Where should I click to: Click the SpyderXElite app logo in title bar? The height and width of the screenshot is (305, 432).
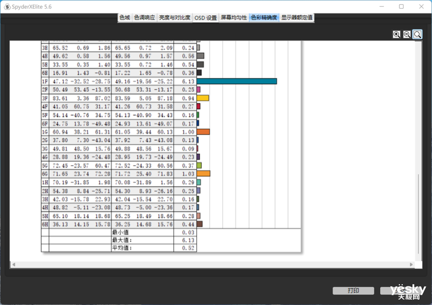[7, 7]
